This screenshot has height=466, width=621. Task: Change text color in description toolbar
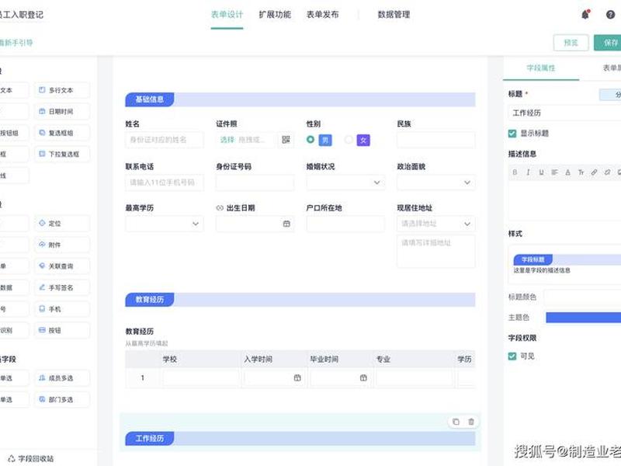coord(567,172)
